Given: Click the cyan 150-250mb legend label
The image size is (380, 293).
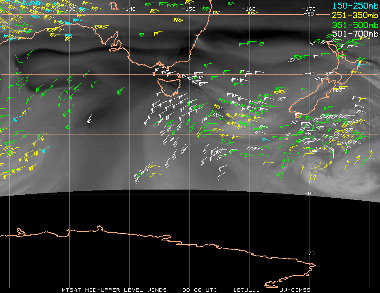Looking at the screenshot, I should click(x=355, y=6).
